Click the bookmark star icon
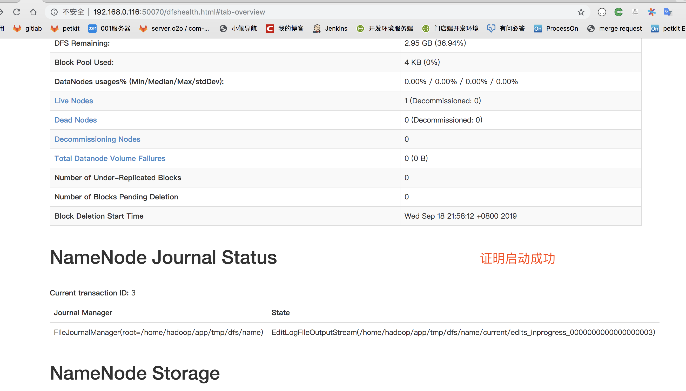Screen dimensions: 686x391 (x=581, y=12)
